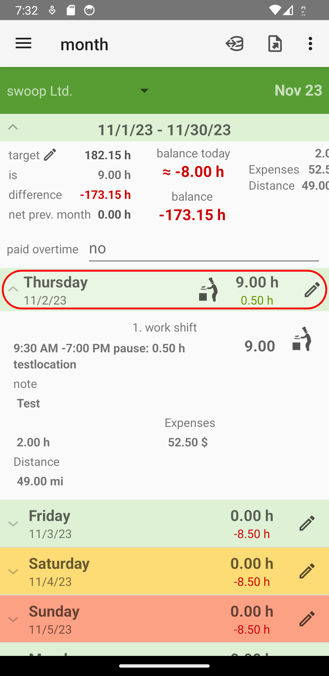The width and height of the screenshot is (329, 676).
Task: Collapse the Thursday day details
Action: [13, 289]
